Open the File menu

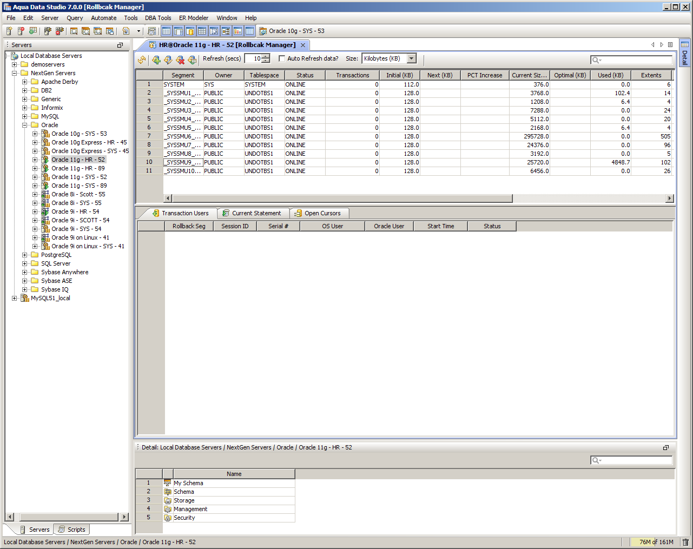click(11, 18)
